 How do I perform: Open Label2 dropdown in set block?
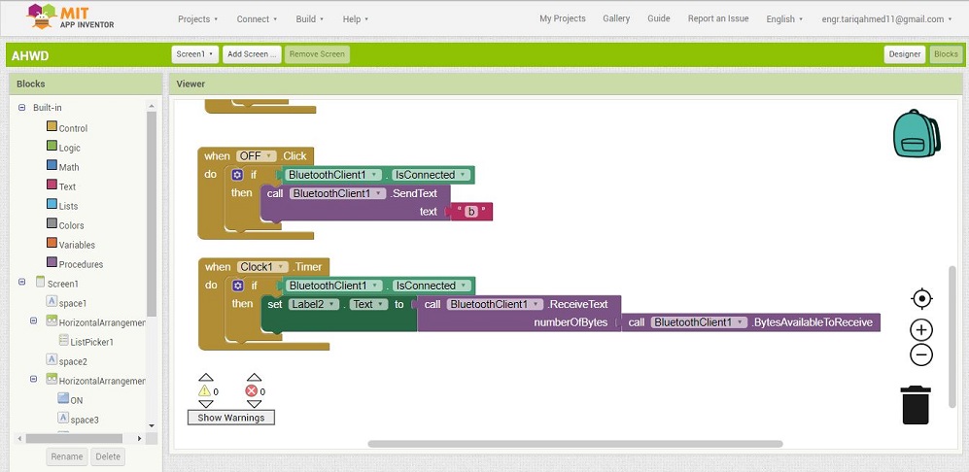pos(313,304)
